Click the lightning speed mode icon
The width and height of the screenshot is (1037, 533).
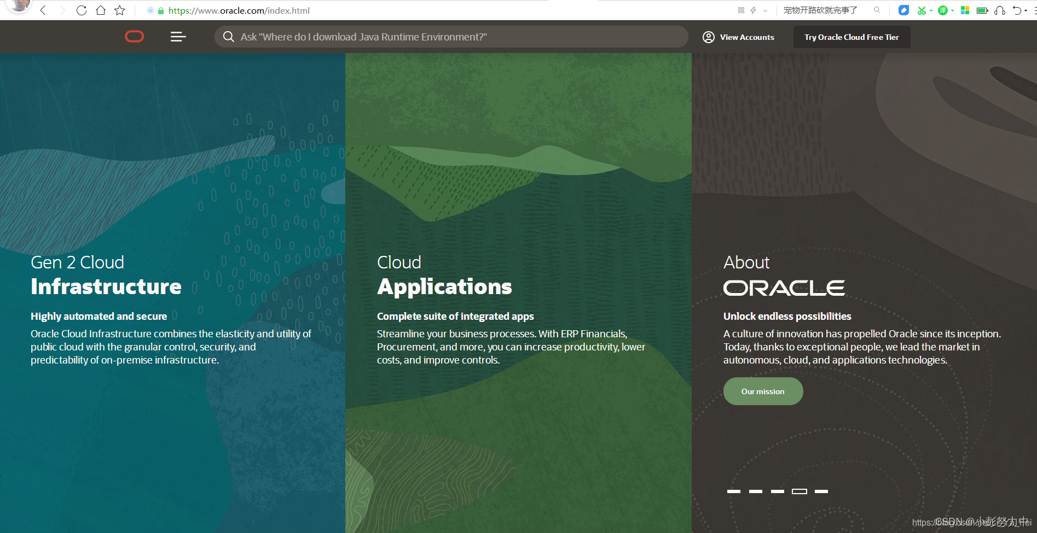click(754, 10)
